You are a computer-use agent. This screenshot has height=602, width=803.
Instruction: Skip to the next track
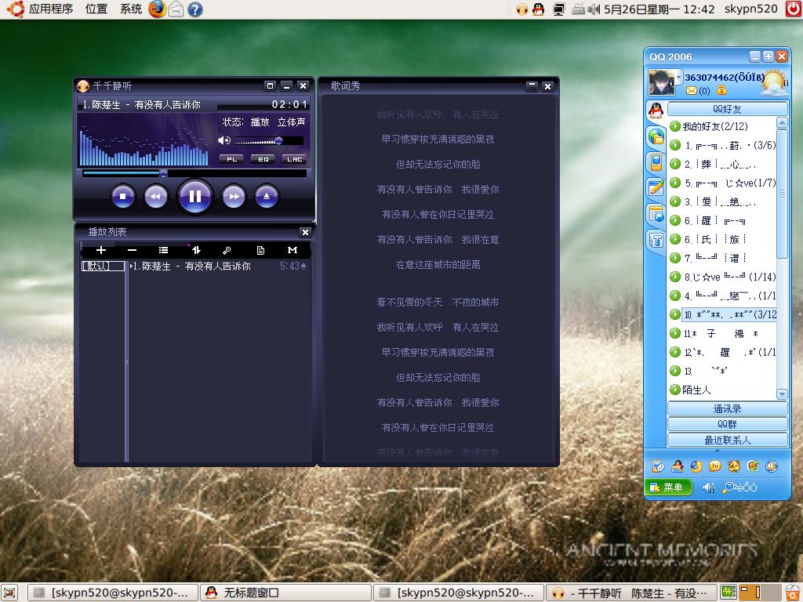pos(234,197)
